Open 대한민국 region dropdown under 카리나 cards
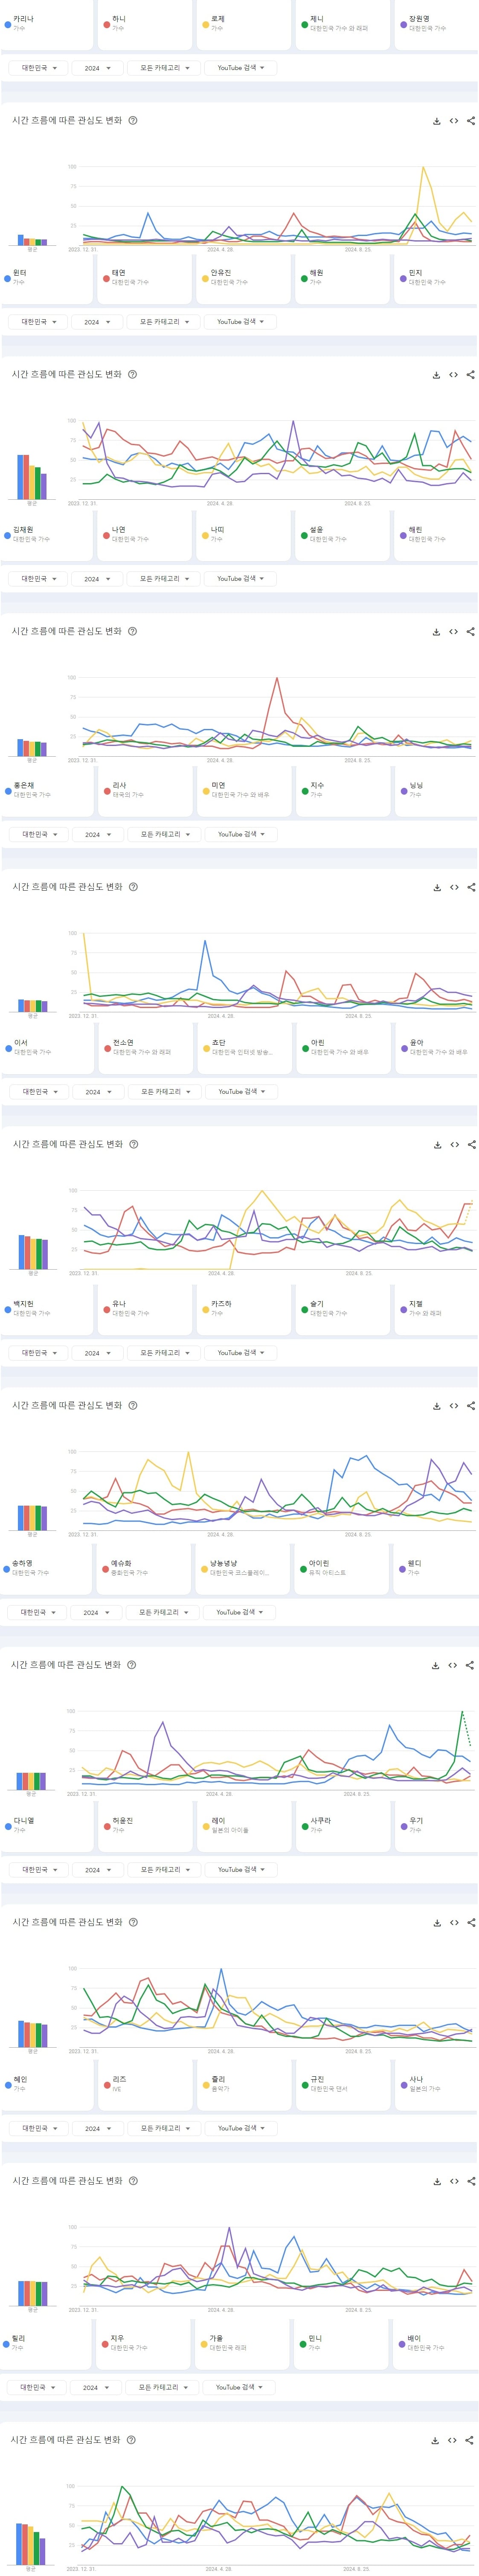 pyautogui.click(x=39, y=68)
